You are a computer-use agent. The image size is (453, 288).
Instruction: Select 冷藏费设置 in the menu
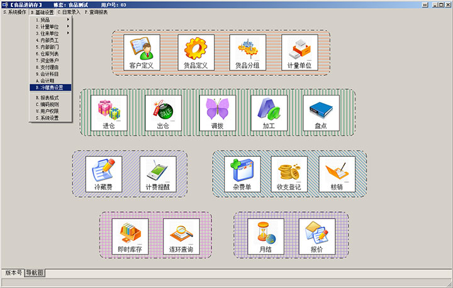pos(50,88)
